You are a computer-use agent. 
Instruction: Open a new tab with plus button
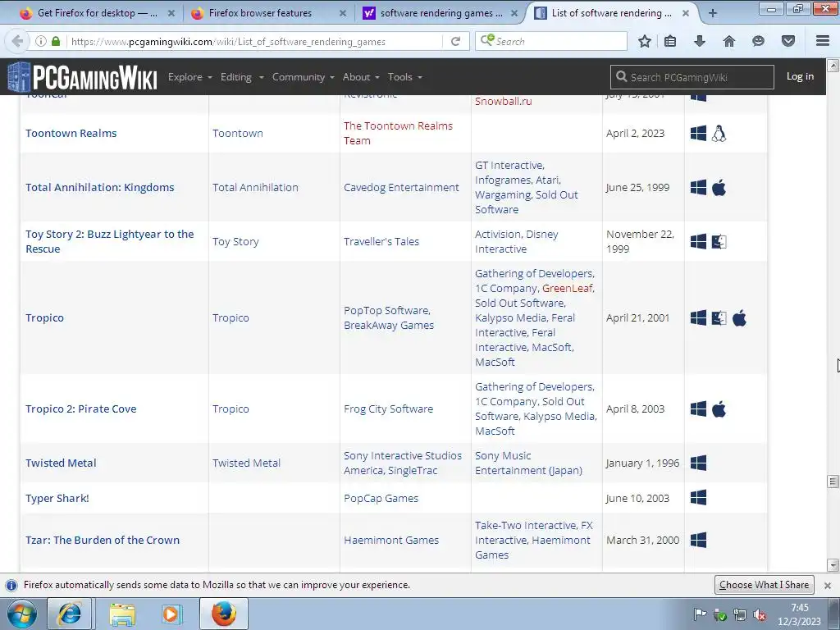(x=713, y=13)
